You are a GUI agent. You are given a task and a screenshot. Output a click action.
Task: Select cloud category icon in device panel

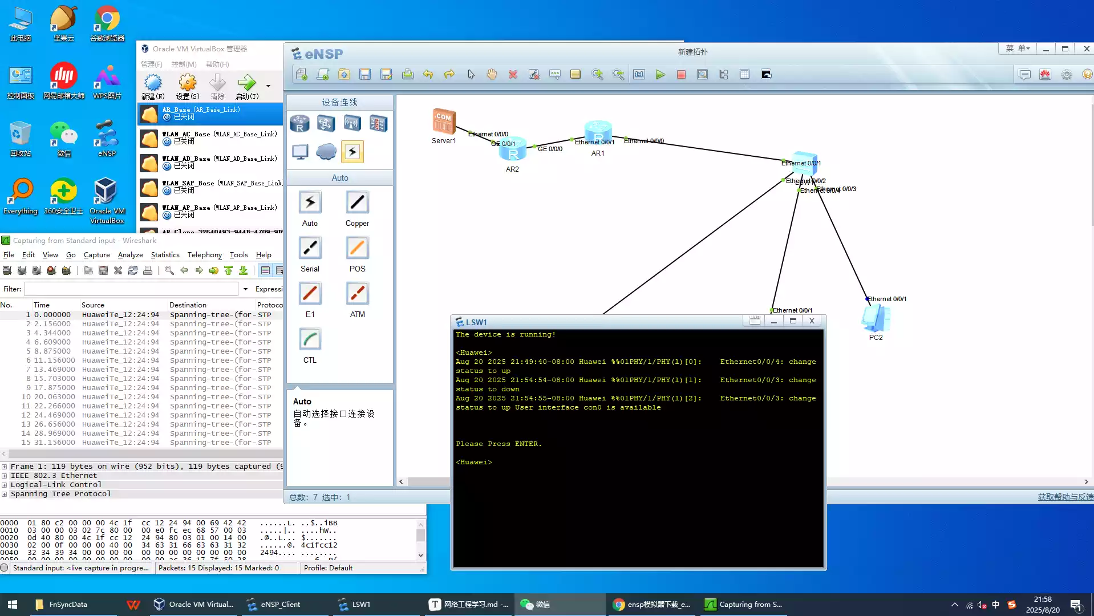tap(326, 152)
